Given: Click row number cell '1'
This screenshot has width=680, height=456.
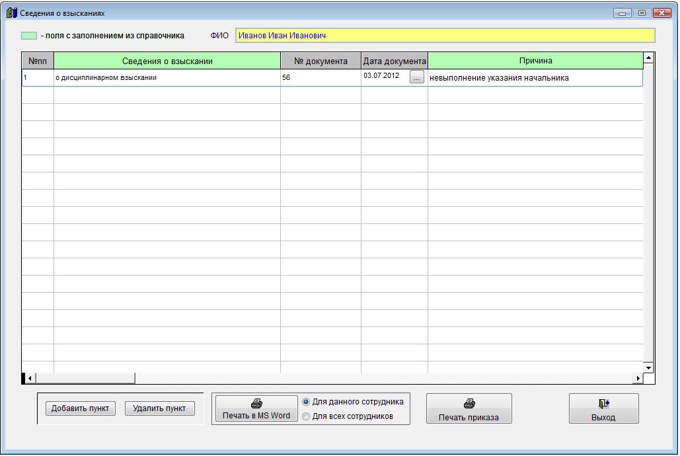Looking at the screenshot, I should point(38,78).
